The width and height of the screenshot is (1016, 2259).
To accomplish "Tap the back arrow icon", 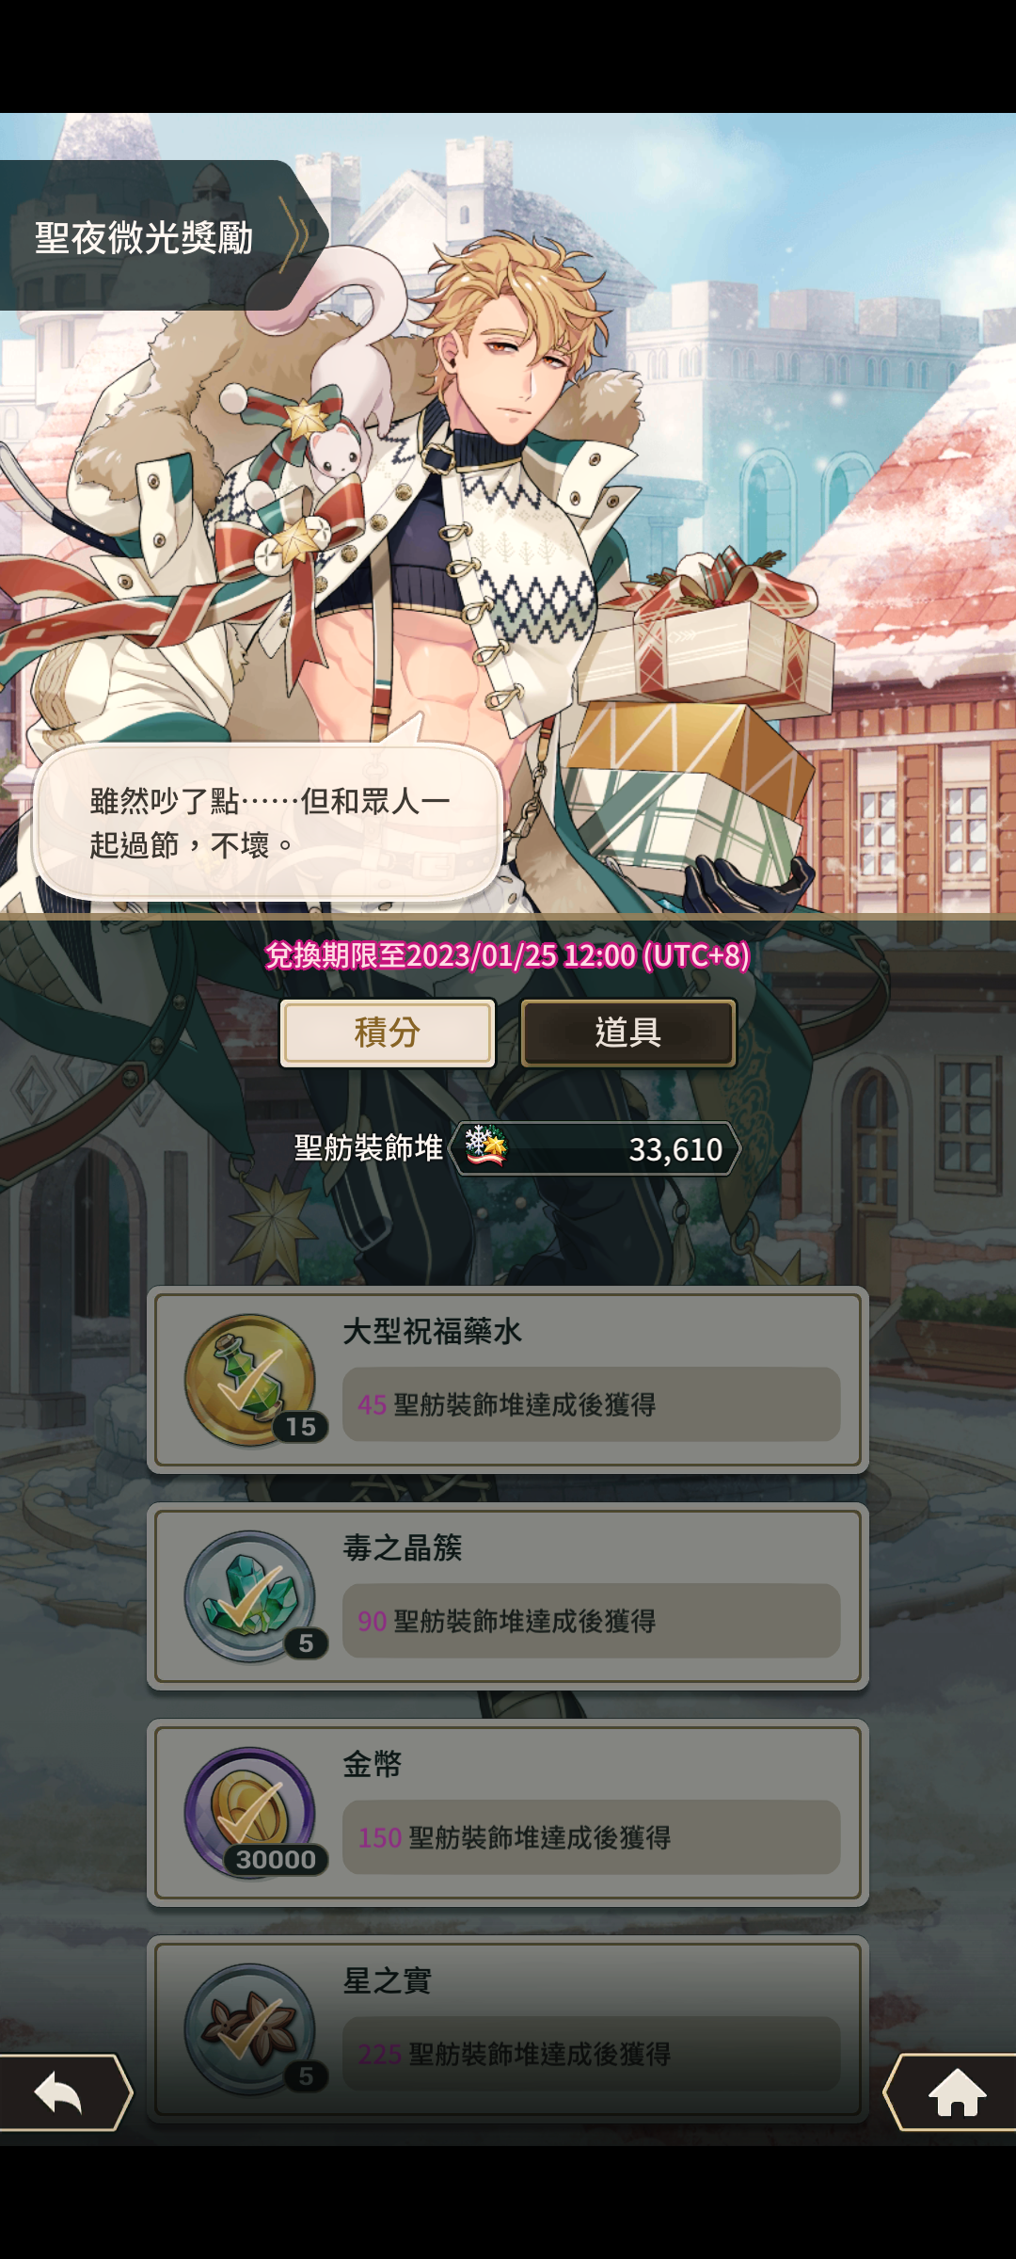I will pos(60,2092).
